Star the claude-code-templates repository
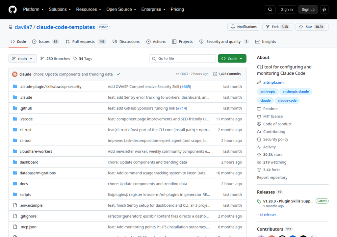The width and height of the screenshot is (337, 237). 312,27
